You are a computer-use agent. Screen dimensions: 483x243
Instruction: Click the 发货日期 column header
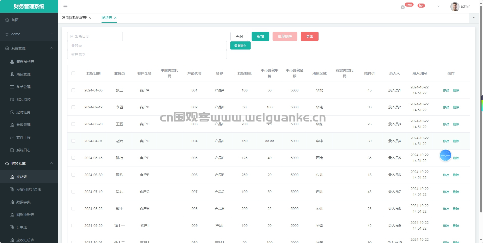[93, 73]
